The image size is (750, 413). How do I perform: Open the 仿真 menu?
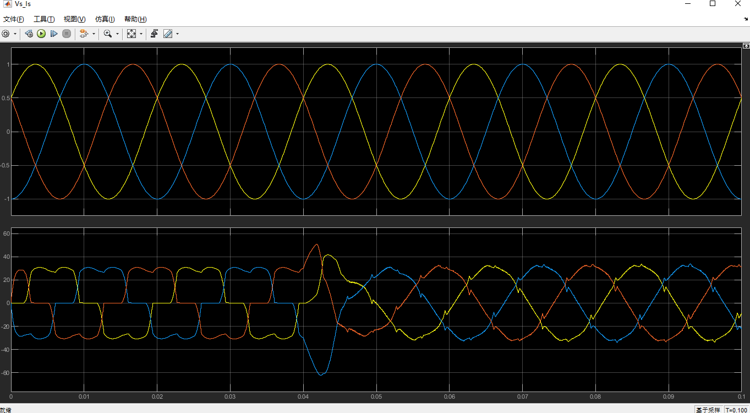click(x=104, y=19)
